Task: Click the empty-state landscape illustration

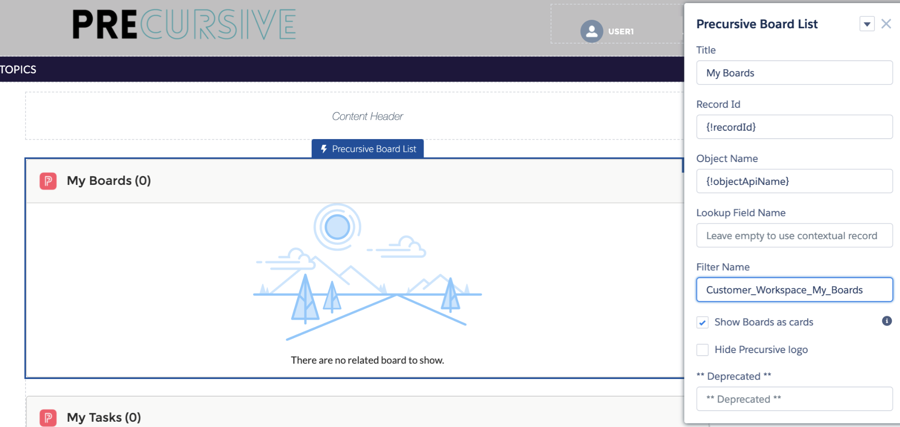Action: [367, 272]
